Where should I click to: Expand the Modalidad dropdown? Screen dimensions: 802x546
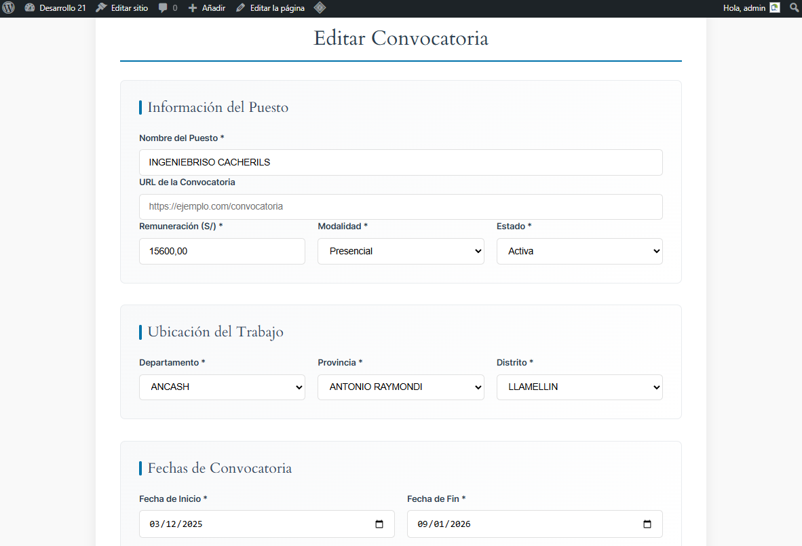pyautogui.click(x=400, y=251)
